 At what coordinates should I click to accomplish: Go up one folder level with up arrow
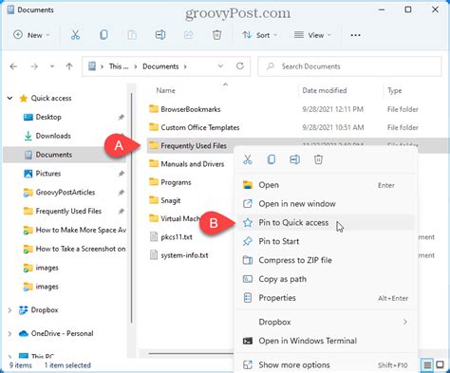pos(69,66)
